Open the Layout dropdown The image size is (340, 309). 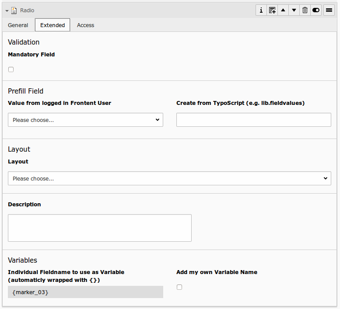[169, 178]
